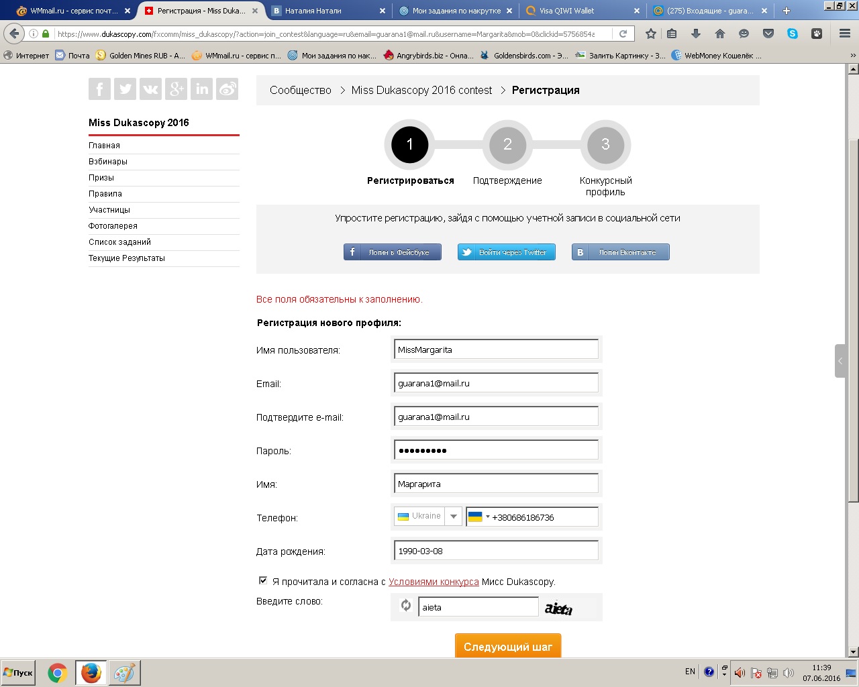
Task: Open the bookmarks list icon in toolbar
Action: [x=672, y=34]
